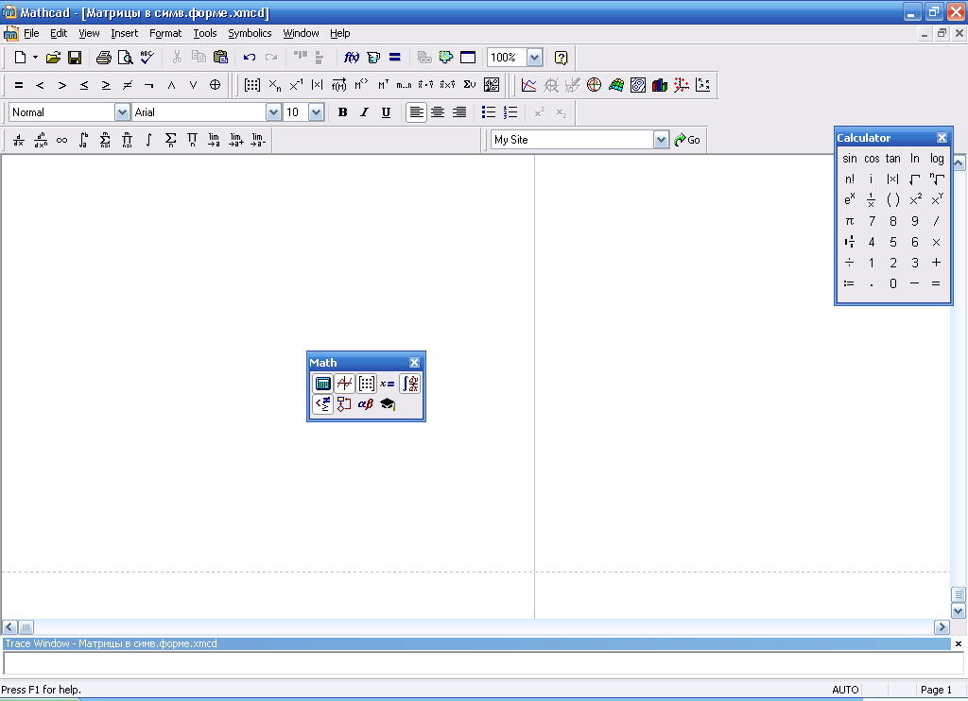Click the definite integral icon
This screenshot has height=701, width=968.
click(x=83, y=140)
